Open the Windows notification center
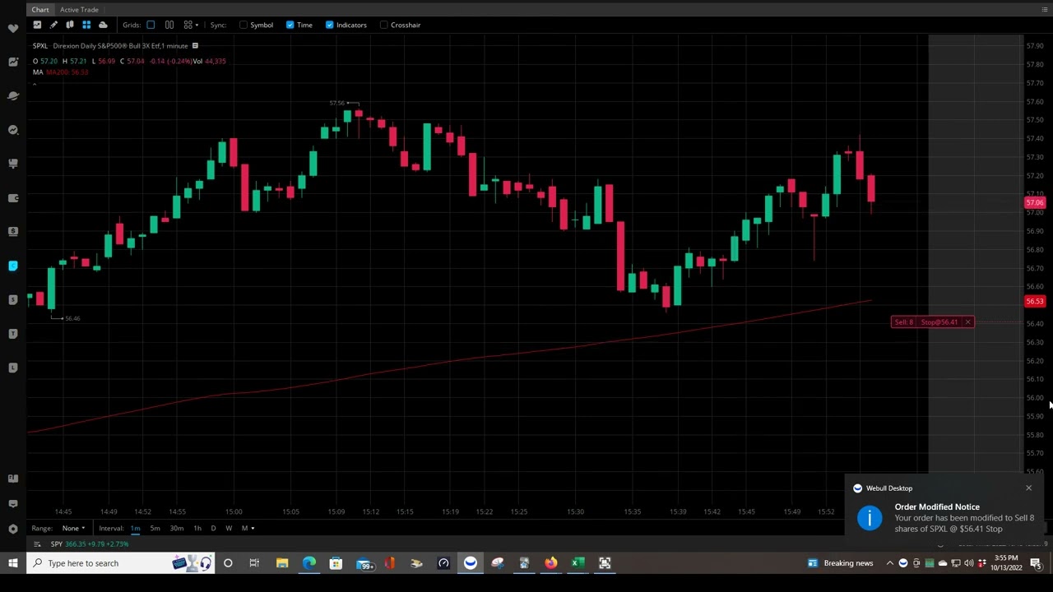The width and height of the screenshot is (1053, 592). click(x=1036, y=563)
